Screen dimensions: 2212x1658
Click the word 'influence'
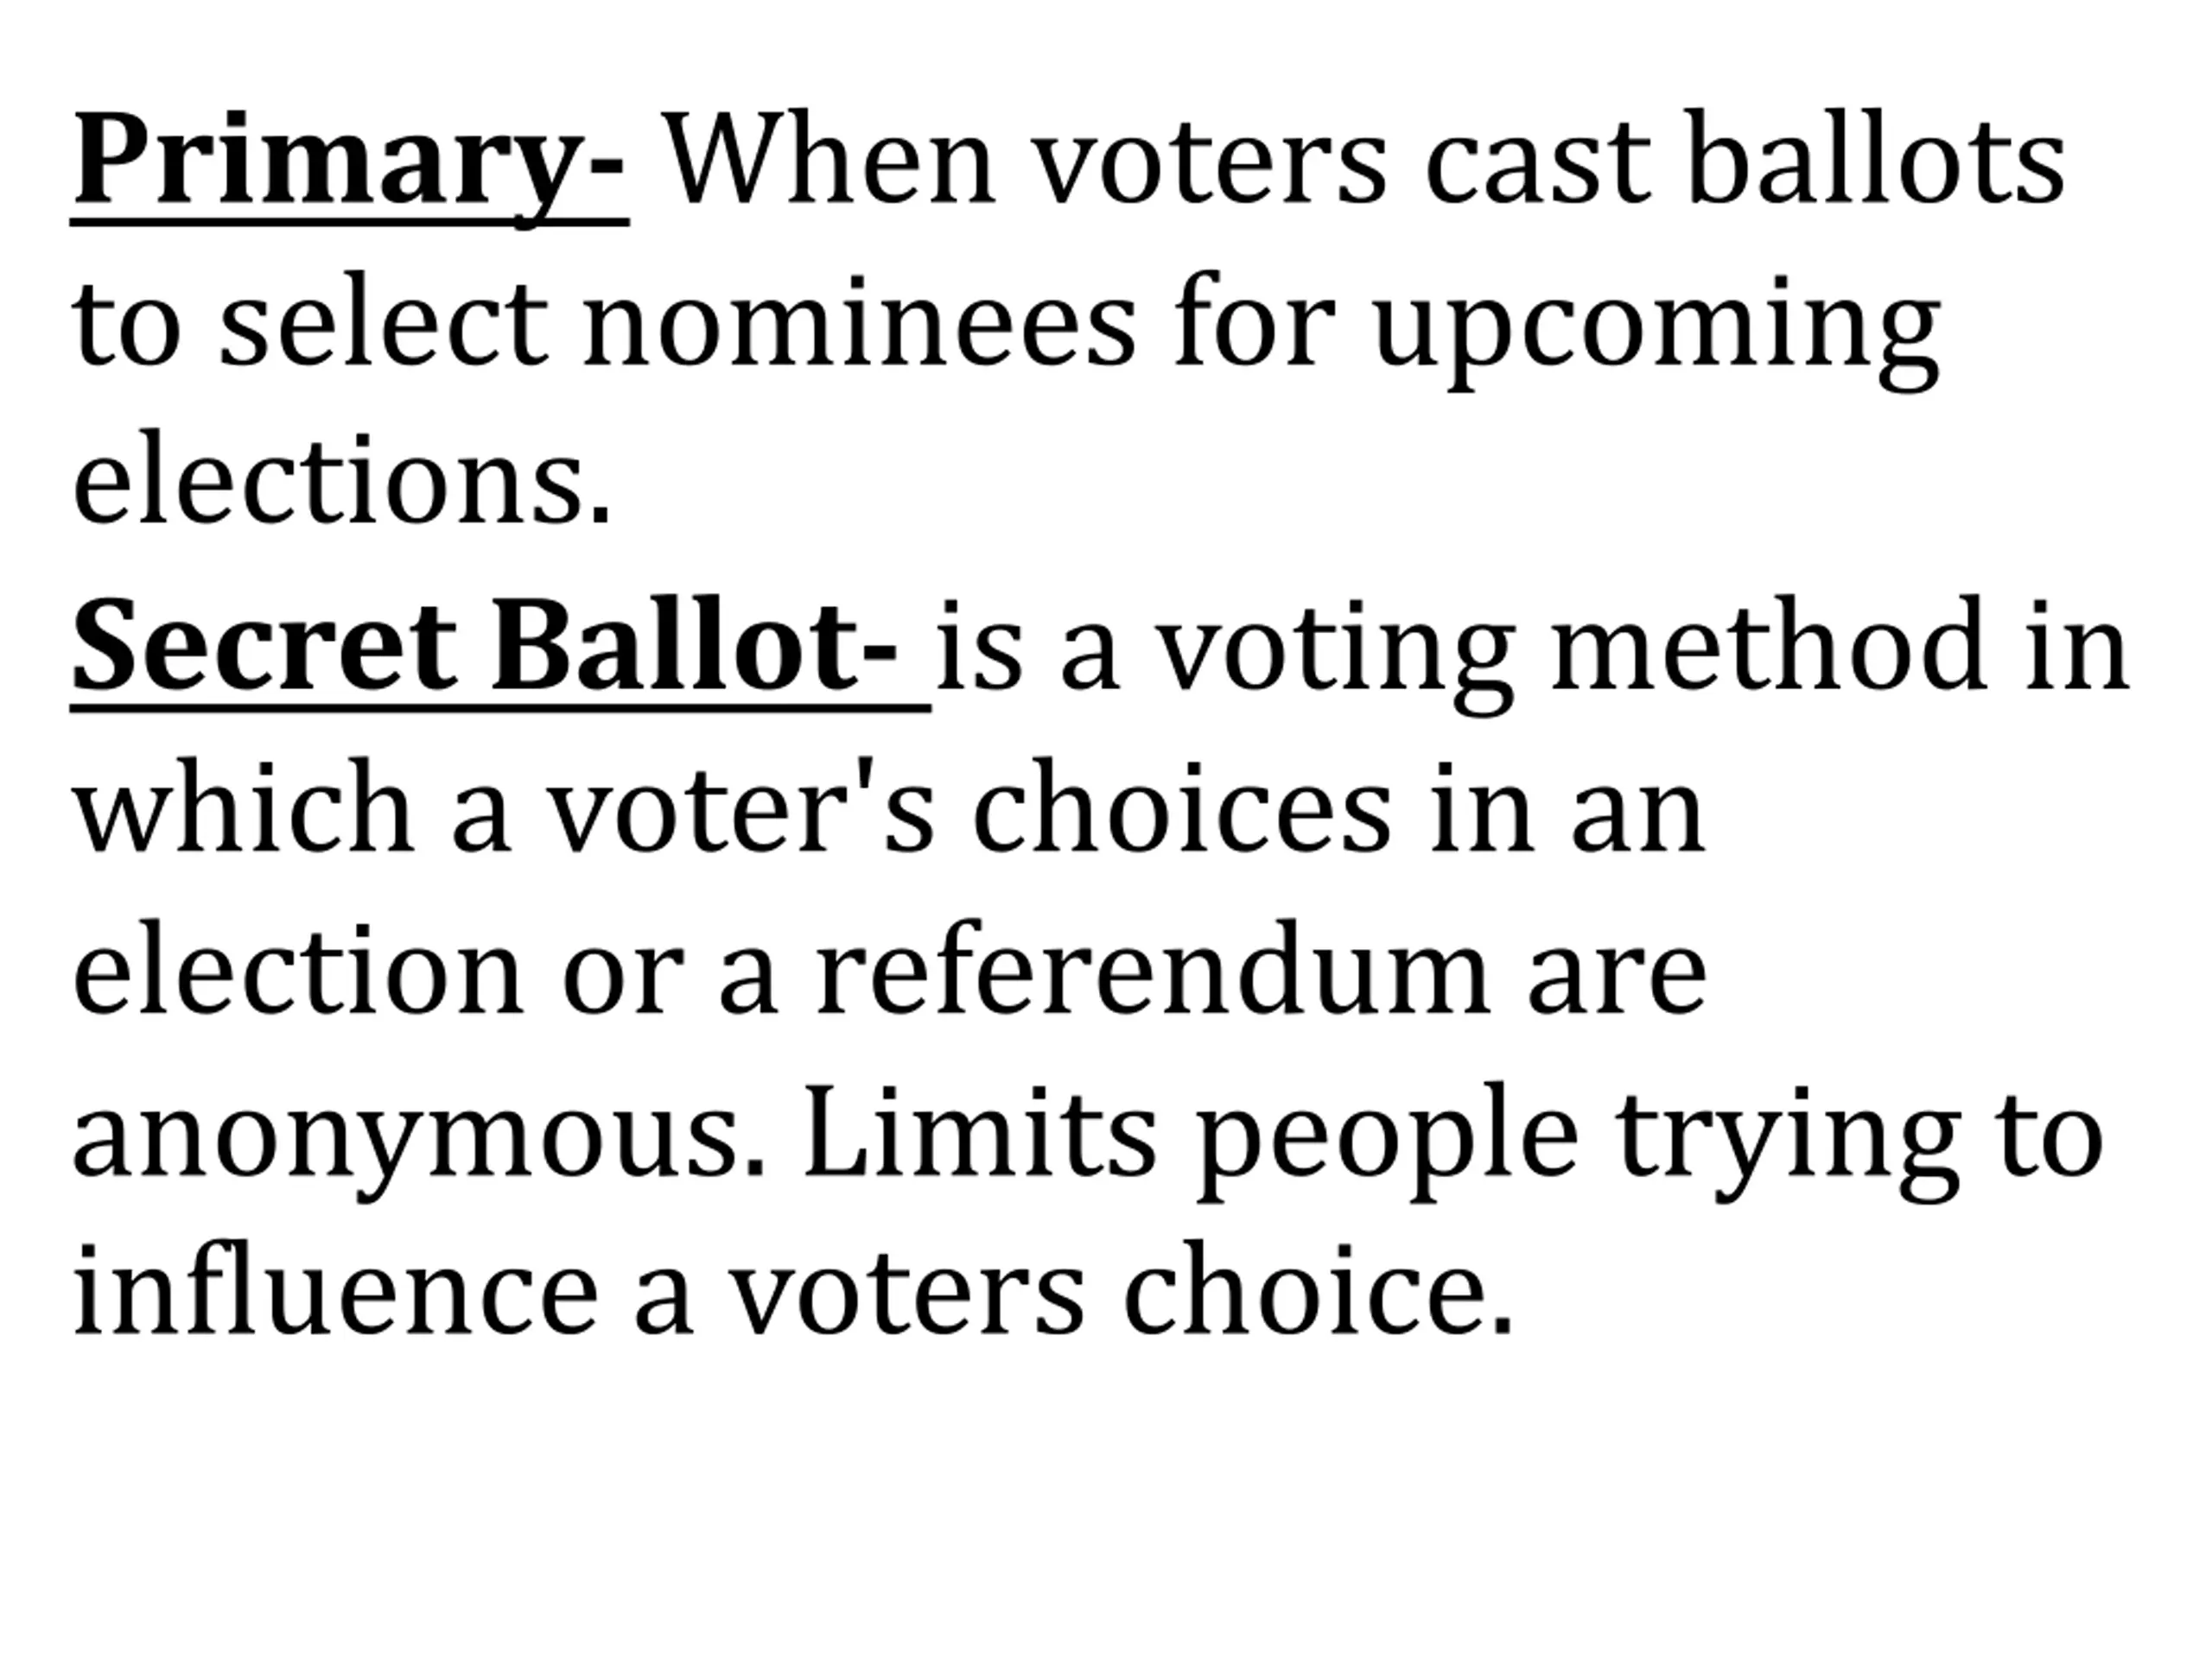point(335,1289)
